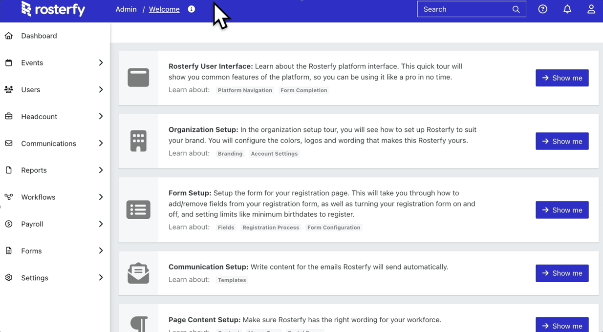Open the notifications bell
The width and height of the screenshot is (603, 332).
click(567, 9)
